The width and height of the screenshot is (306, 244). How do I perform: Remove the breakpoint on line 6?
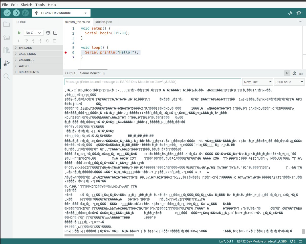click(x=66, y=53)
